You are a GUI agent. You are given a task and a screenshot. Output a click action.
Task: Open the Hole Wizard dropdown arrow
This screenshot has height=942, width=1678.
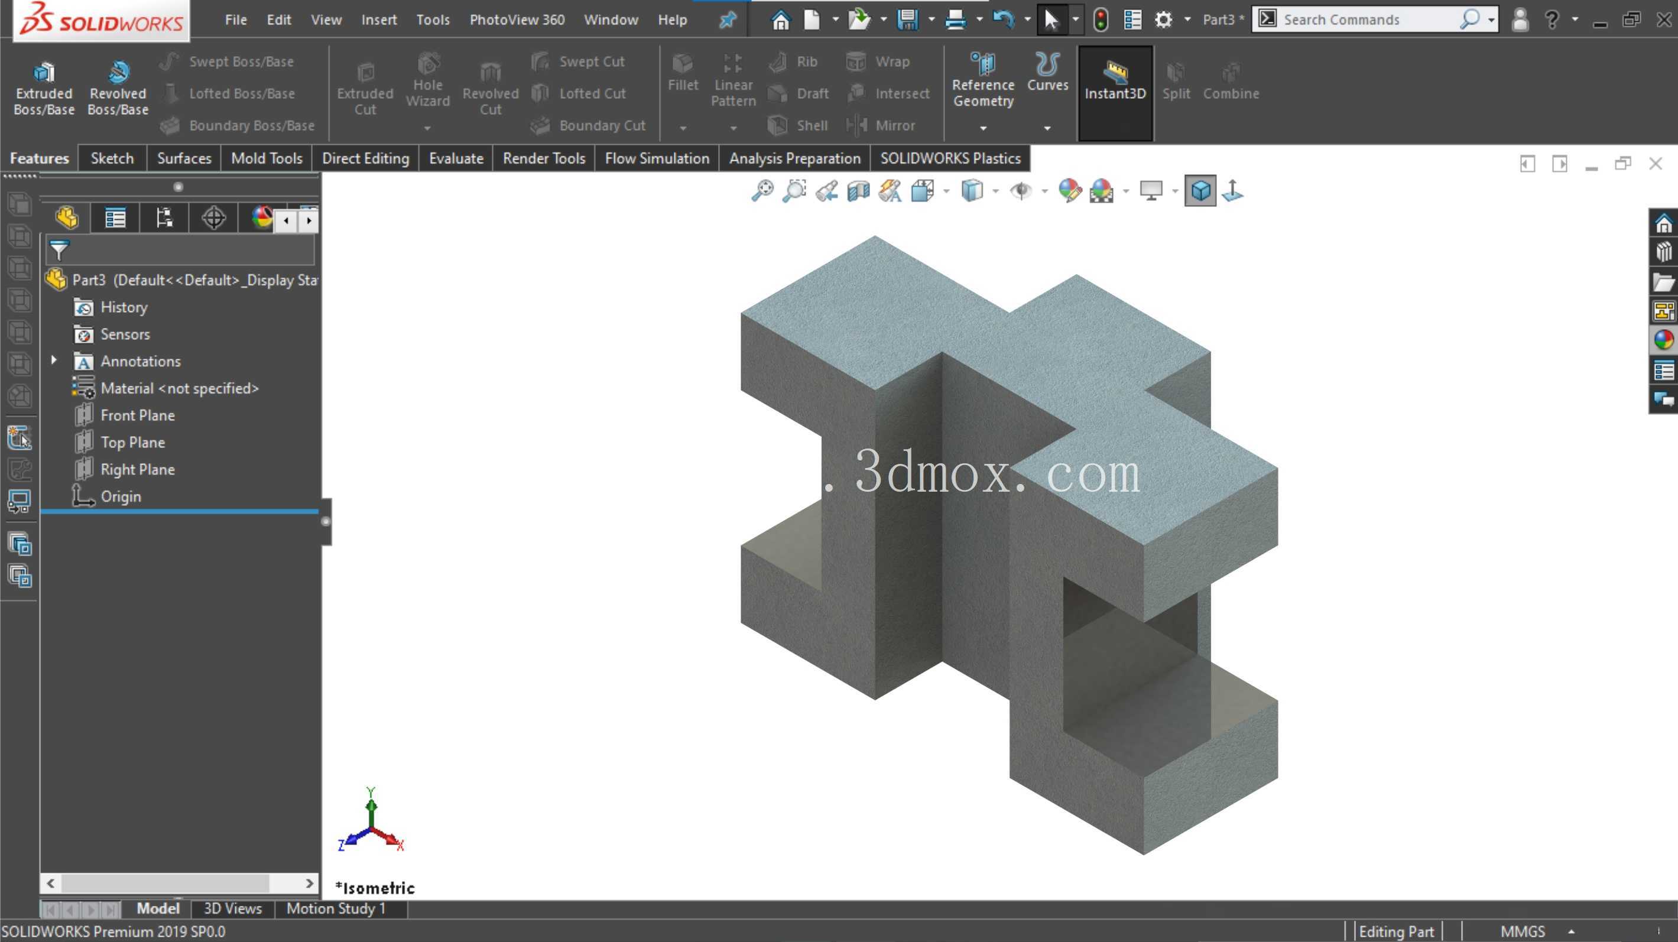[x=427, y=128]
